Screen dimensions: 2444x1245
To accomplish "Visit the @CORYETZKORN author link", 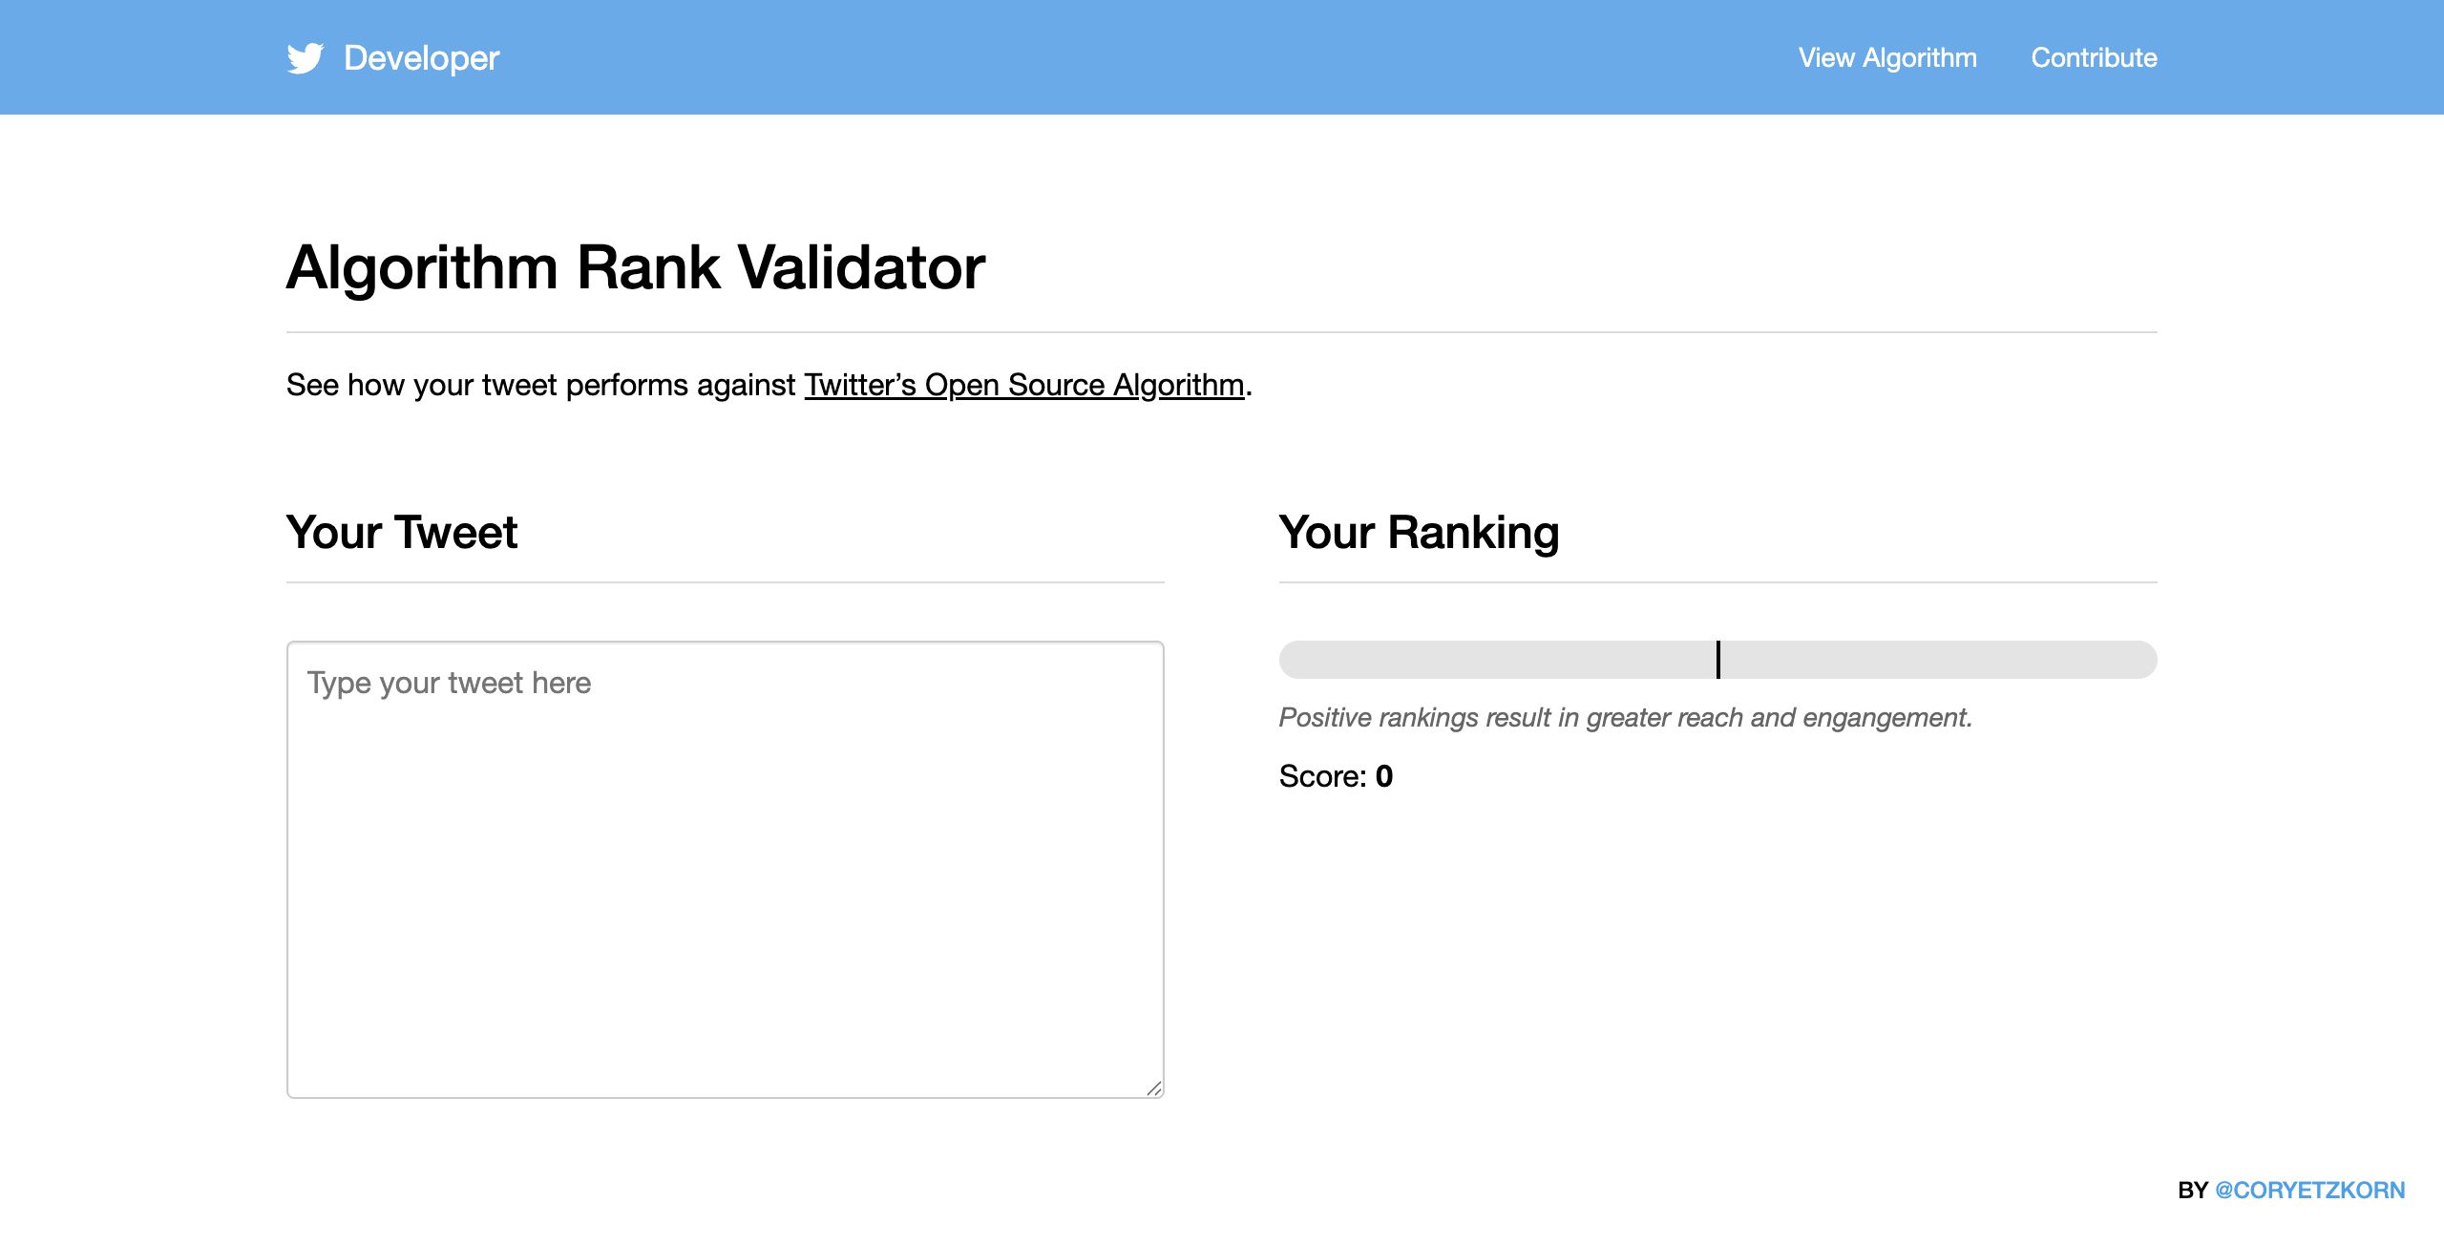I will tap(2309, 1190).
